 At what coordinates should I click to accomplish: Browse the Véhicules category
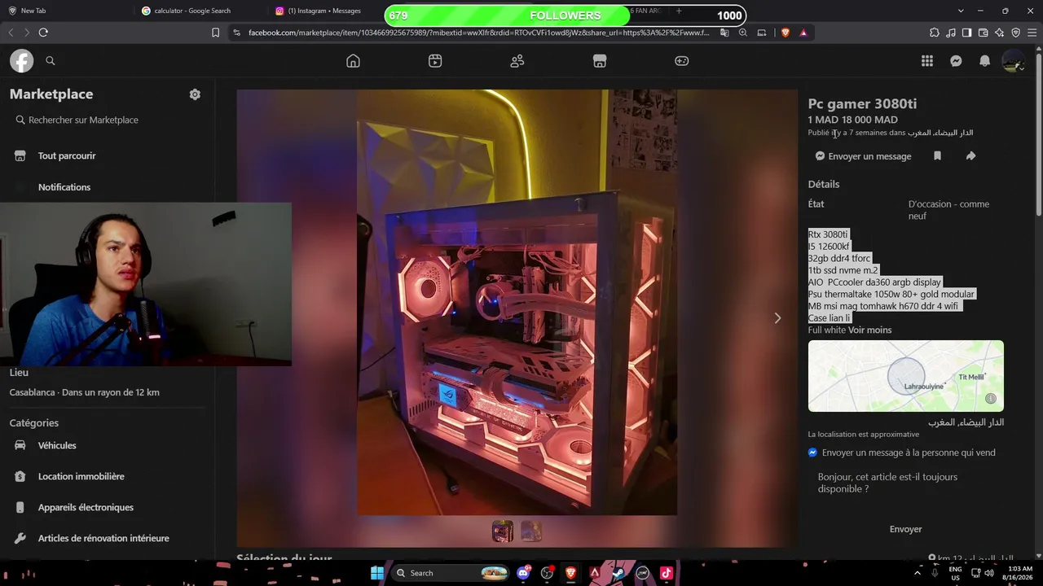click(106, 445)
